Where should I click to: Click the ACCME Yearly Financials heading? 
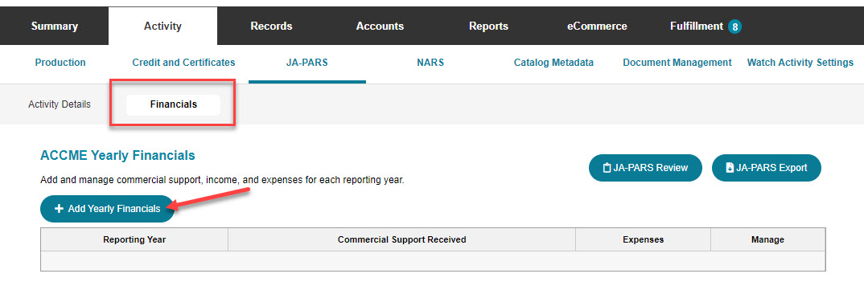click(117, 156)
